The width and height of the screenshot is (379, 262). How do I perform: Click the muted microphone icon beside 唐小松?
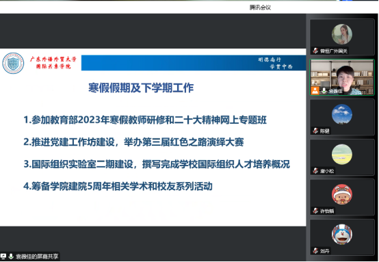pyautogui.click(x=315, y=171)
